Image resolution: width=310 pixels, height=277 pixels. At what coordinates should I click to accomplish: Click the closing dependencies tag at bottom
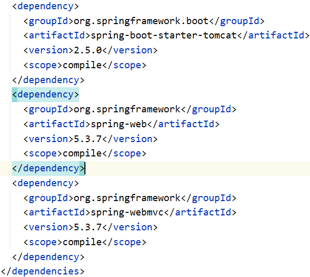click(42, 271)
